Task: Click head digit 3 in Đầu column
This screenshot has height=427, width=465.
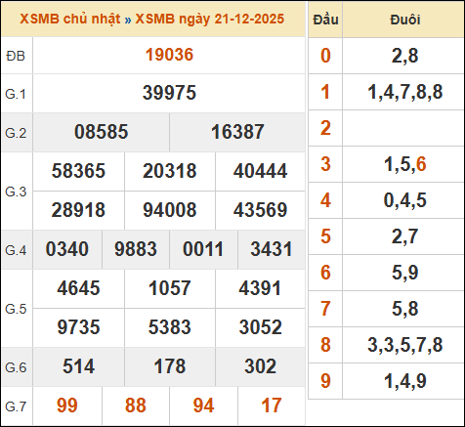Action: pyautogui.click(x=325, y=164)
